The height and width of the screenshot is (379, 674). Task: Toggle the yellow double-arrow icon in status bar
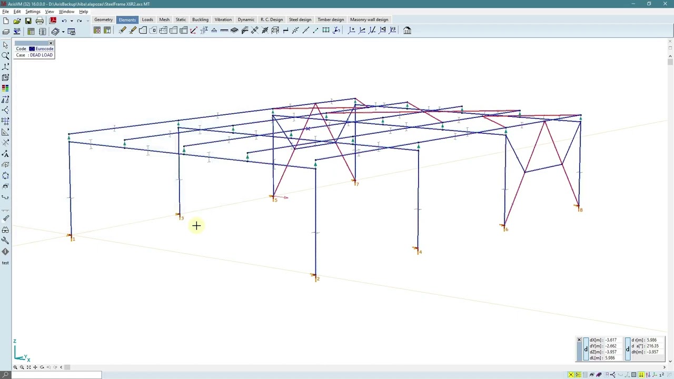(641, 375)
